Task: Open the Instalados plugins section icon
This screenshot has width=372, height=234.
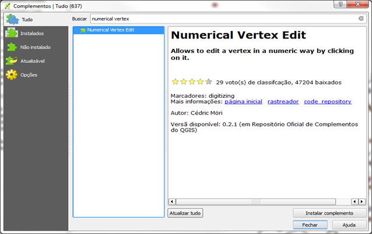Action: point(11,33)
